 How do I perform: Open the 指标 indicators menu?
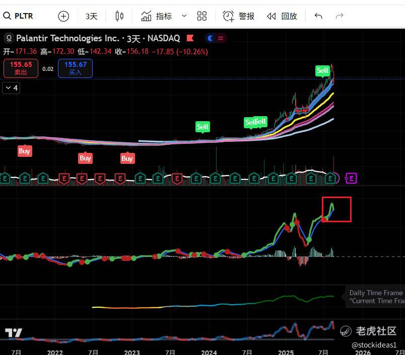point(156,16)
